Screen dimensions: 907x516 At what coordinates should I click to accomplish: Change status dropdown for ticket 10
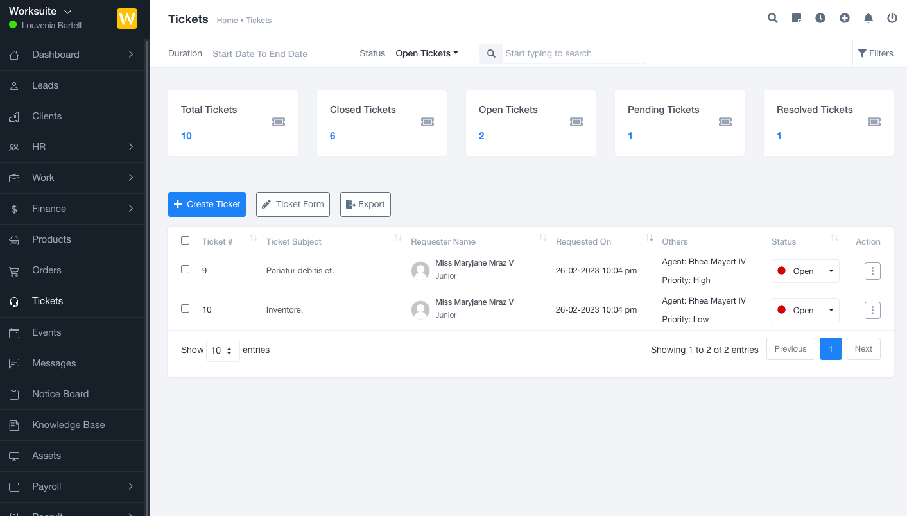pyautogui.click(x=805, y=310)
